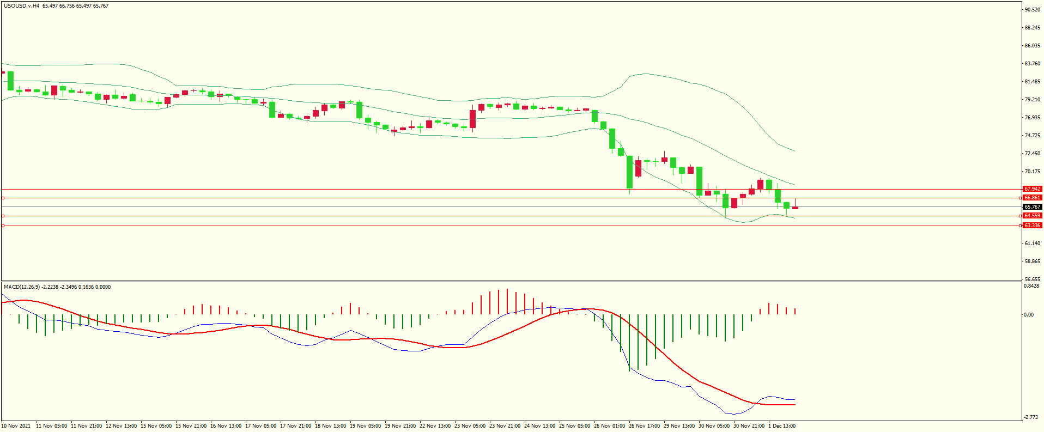Select the 63.336 red price label

(x=1033, y=226)
